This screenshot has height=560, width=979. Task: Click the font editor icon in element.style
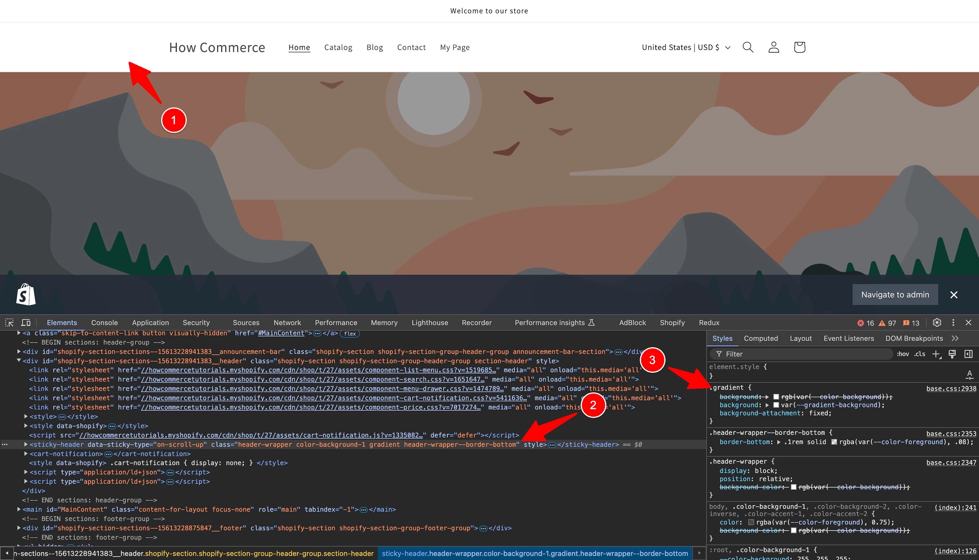(969, 375)
